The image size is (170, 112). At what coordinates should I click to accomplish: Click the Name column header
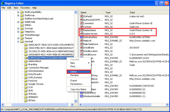point(91,12)
